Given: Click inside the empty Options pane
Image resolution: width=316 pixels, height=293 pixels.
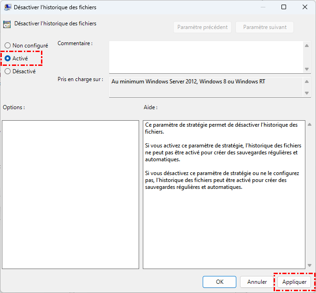Looking at the screenshot, I should pyautogui.click(x=70, y=194).
